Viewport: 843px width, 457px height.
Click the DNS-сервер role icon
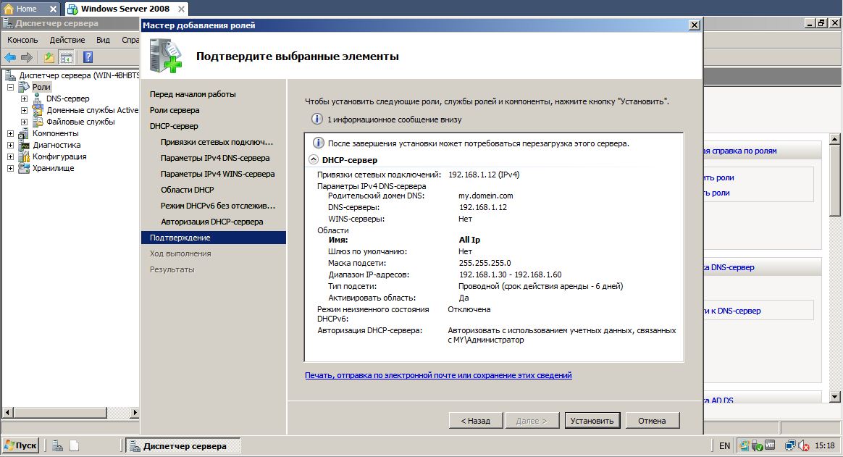(37, 98)
